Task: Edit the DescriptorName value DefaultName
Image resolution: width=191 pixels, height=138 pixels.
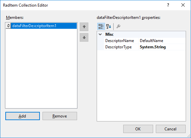Action: 162,41
